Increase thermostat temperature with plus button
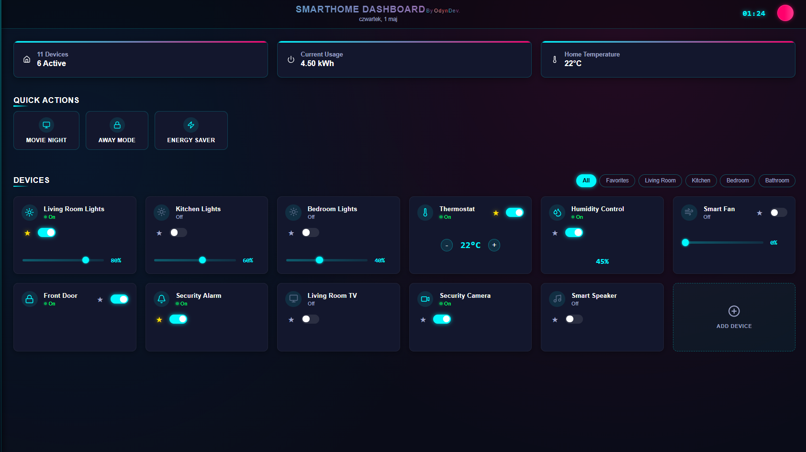This screenshot has width=806, height=452. (494, 245)
